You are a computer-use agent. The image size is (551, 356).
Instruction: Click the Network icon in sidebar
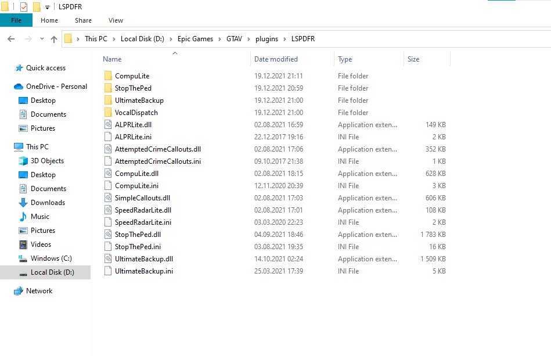click(x=19, y=291)
